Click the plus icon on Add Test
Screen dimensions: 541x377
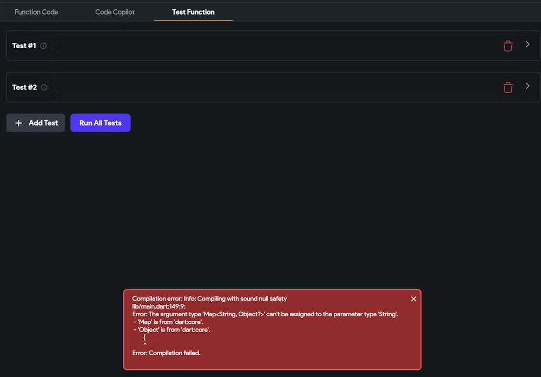18,123
